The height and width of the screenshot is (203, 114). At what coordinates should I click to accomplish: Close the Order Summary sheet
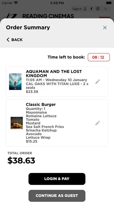(x=105, y=27)
